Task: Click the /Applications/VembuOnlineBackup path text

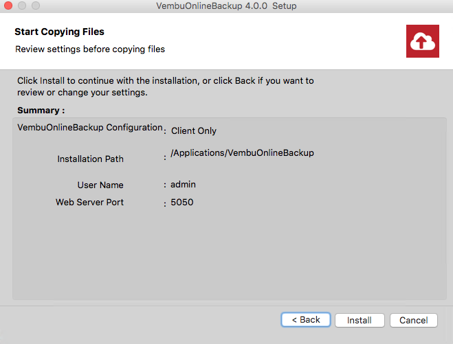Action: click(242, 152)
